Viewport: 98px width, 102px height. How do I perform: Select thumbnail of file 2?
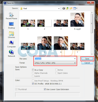(44, 23)
